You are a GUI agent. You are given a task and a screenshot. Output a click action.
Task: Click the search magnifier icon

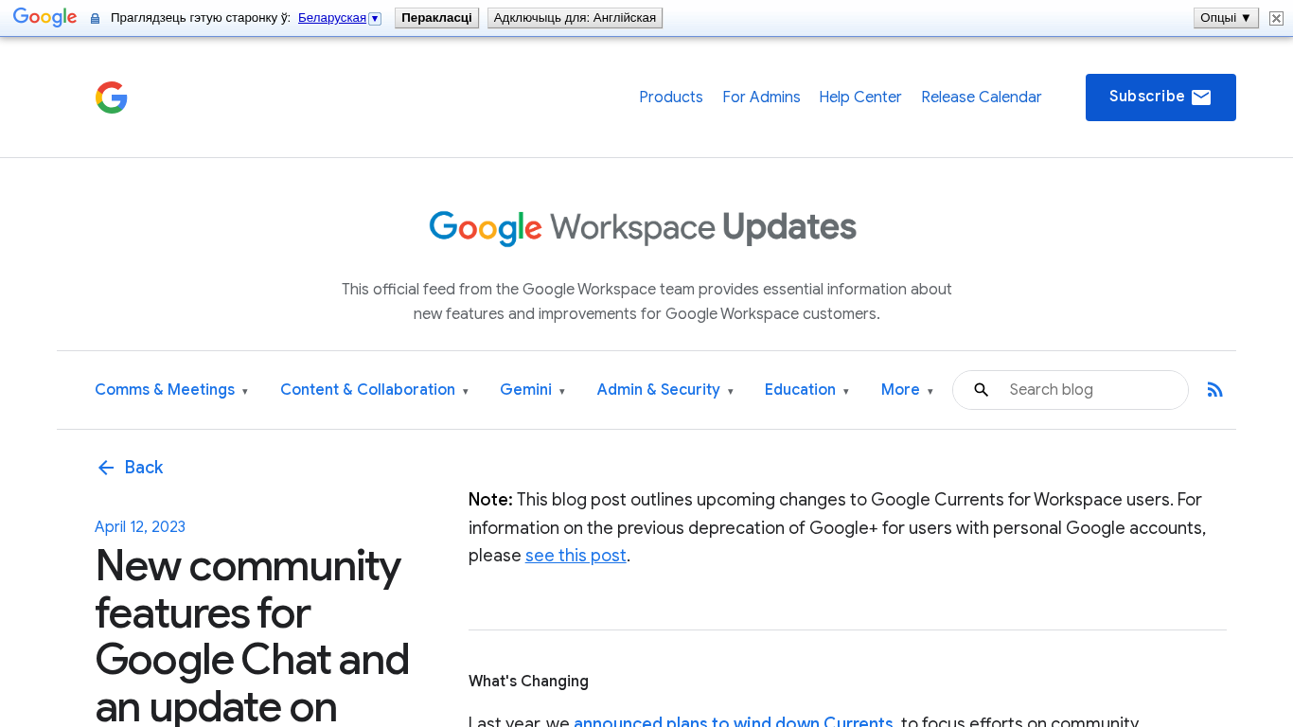click(x=982, y=390)
